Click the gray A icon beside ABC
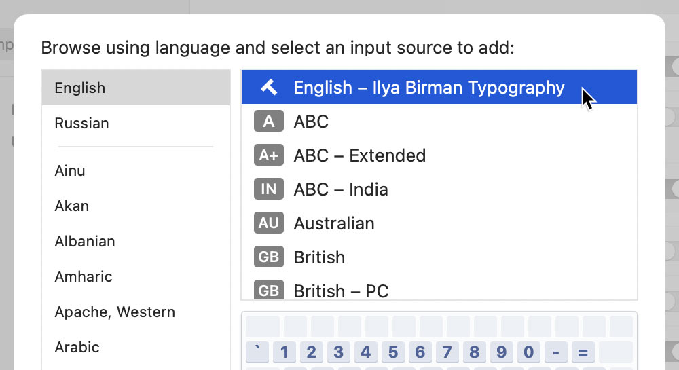679x370 pixels. (x=269, y=122)
